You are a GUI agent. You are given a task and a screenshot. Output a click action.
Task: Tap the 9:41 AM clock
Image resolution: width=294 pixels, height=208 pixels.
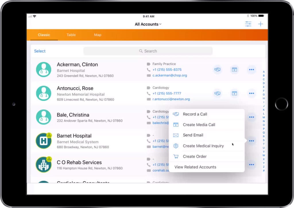148,16
